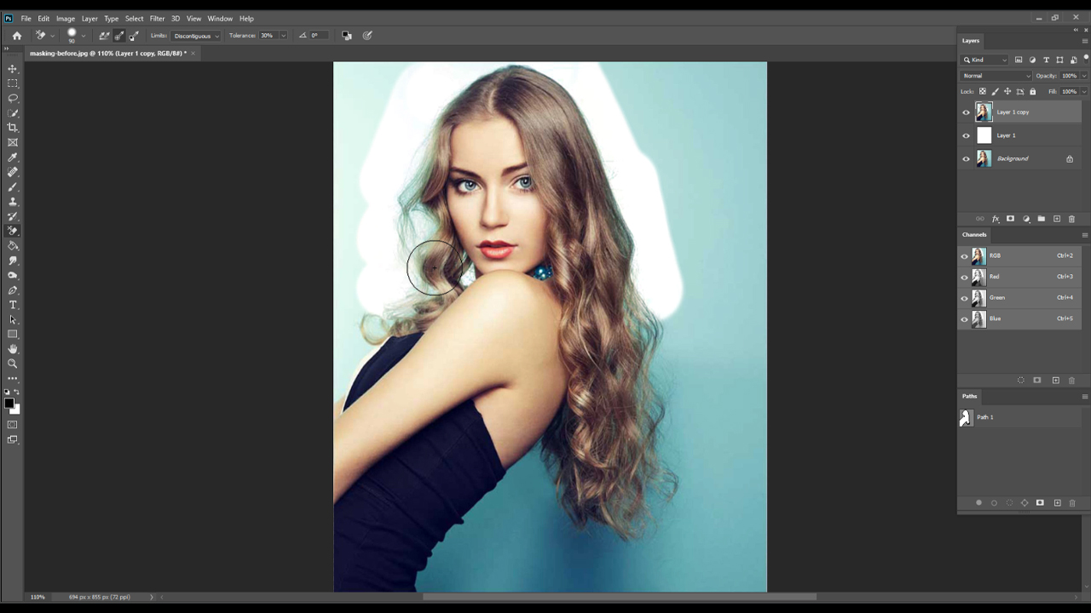Open the Limits dropdown showing Discontiguous
Image resolution: width=1091 pixels, height=613 pixels.
[x=196, y=36]
